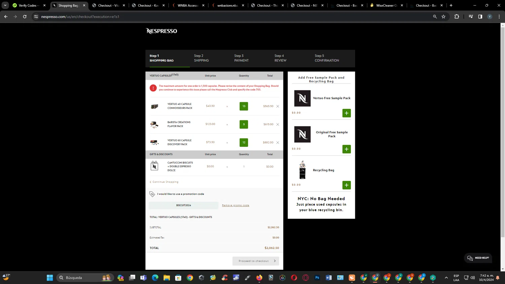Go to Step 2 Shipping

pyautogui.click(x=201, y=58)
